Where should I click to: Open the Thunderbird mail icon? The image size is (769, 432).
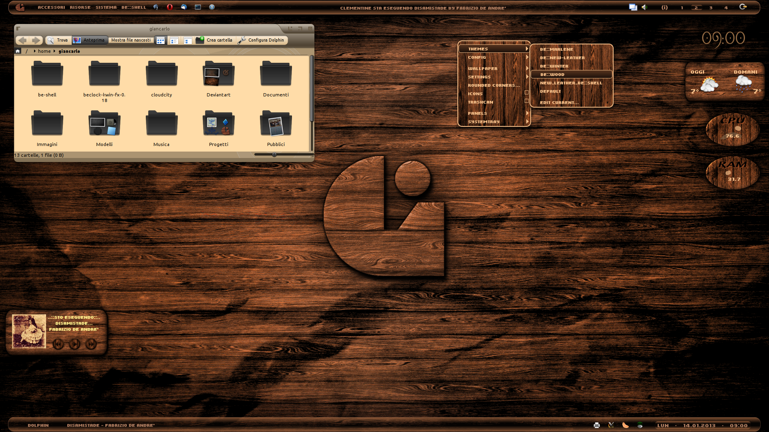point(184,7)
